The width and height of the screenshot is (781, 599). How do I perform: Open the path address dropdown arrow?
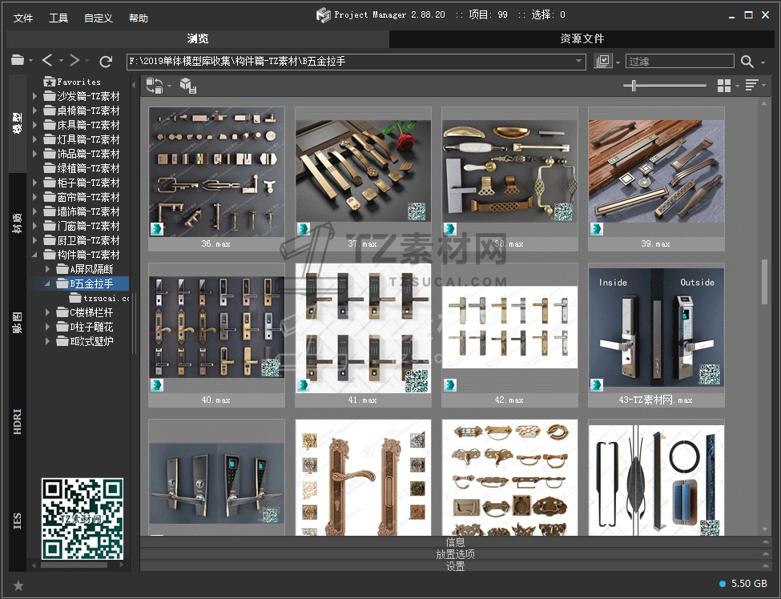click(x=579, y=62)
